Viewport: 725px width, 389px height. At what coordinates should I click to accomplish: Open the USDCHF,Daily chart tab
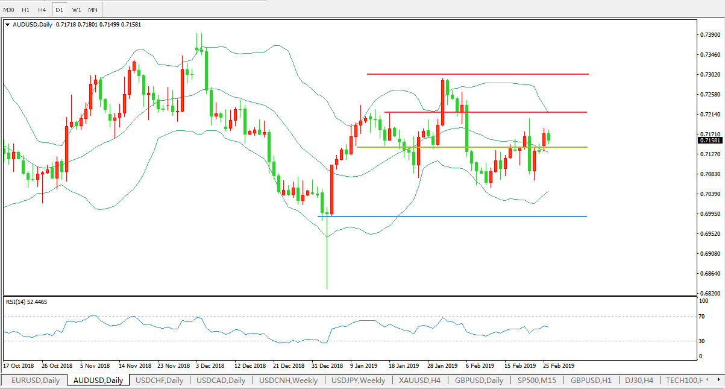coord(160,381)
